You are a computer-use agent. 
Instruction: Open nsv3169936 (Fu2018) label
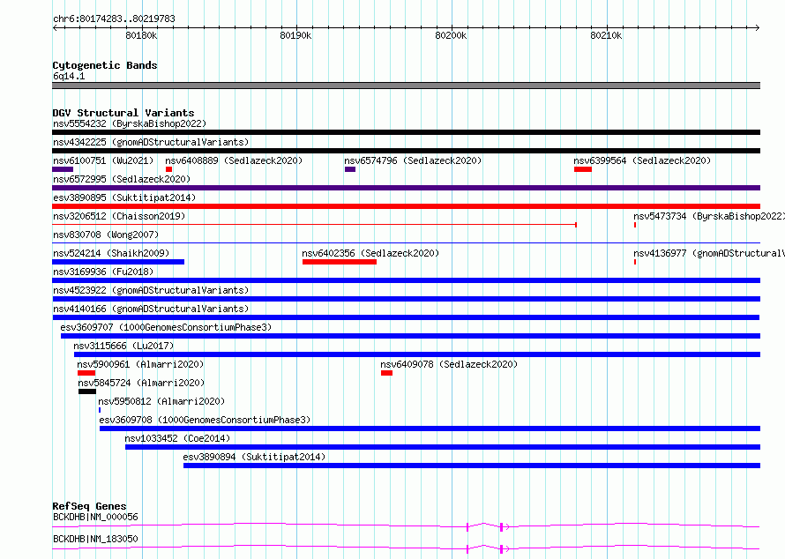pyautogui.click(x=103, y=272)
